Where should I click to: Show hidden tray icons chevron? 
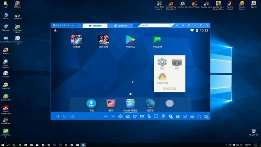pos(226,145)
